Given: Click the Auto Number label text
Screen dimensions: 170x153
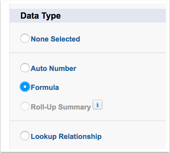Looking at the screenshot, I should (x=53, y=68).
